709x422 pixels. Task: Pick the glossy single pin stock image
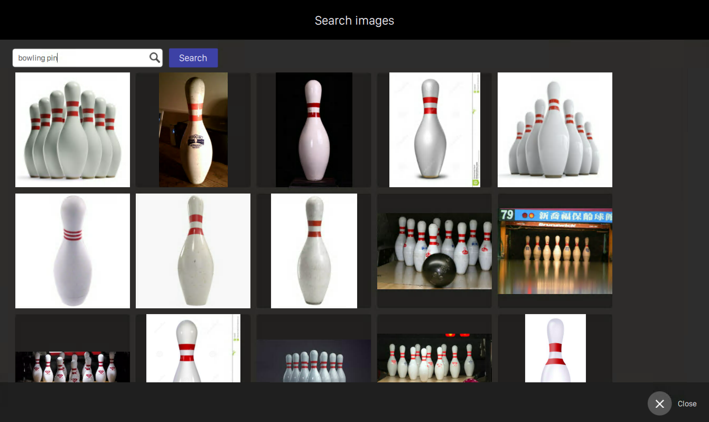click(x=434, y=130)
